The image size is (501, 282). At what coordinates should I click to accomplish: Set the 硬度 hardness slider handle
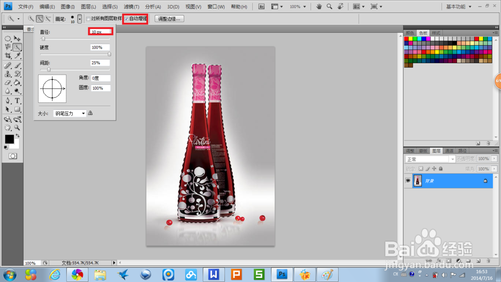(x=109, y=54)
